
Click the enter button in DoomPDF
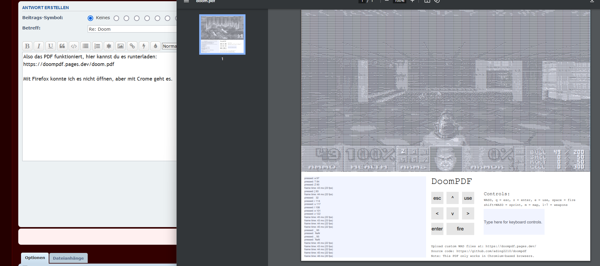pos(437,229)
